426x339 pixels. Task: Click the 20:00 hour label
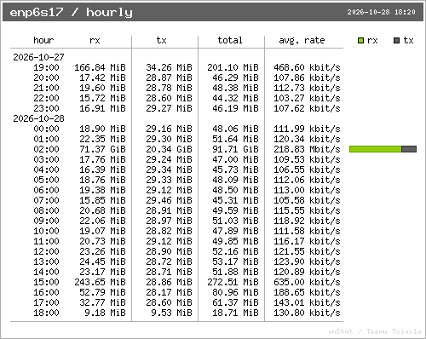46,78
